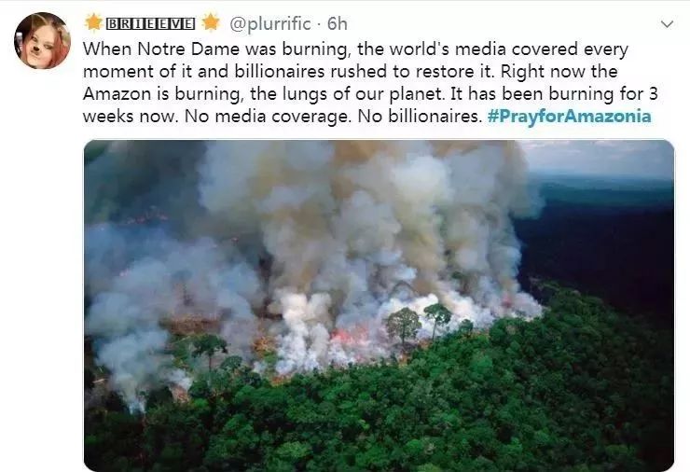690x472 pixels.
Task: Open the Amazon wildfire photo attachment
Action: [379, 305]
